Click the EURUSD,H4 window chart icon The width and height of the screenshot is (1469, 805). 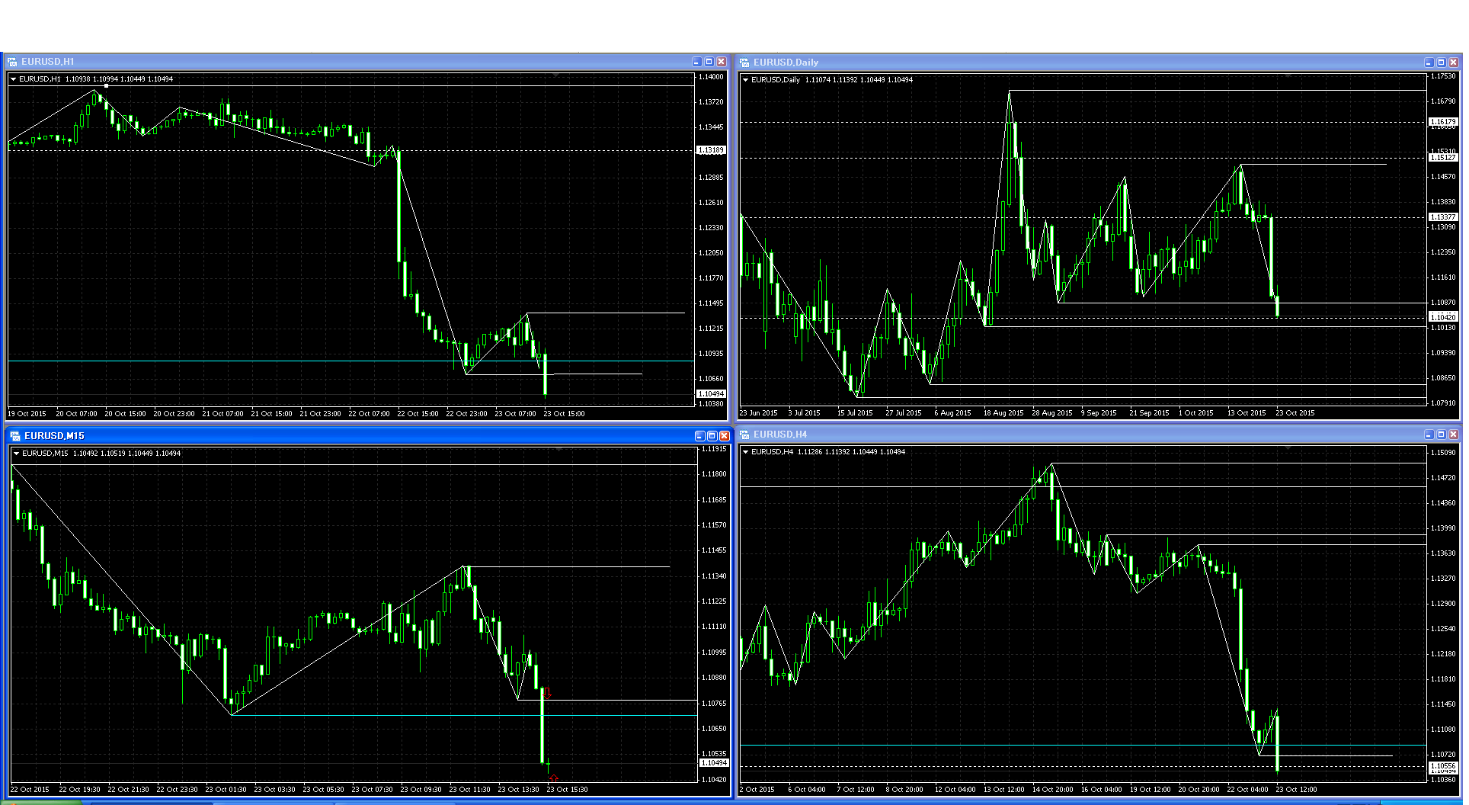tap(744, 435)
